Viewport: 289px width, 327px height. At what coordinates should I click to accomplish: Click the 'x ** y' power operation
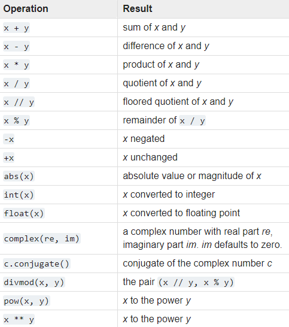[19, 319]
